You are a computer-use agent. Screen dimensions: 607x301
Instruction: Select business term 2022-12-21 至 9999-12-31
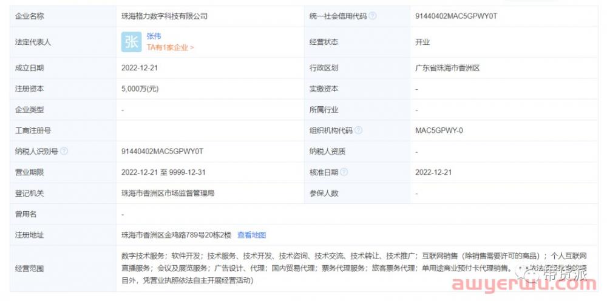pos(163,172)
